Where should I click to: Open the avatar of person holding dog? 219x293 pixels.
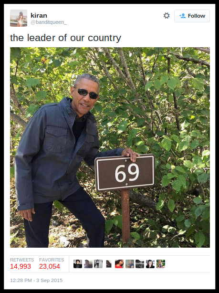coord(130,264)
